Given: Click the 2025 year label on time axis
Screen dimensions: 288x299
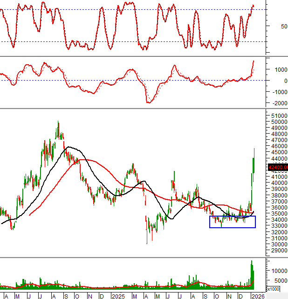Looking at the screenshot, I should tap(117, 296).
